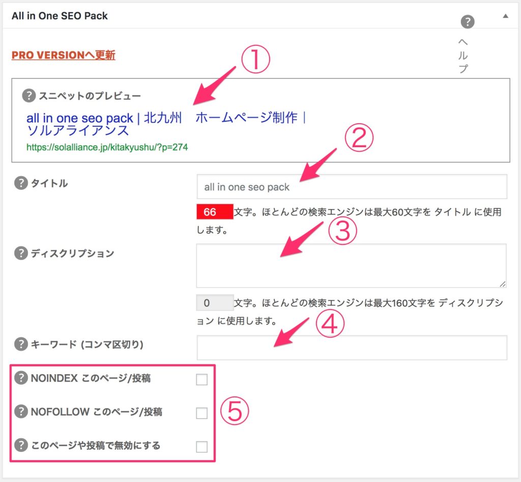Click the description character count box showing 0

[x=214, y=303]
